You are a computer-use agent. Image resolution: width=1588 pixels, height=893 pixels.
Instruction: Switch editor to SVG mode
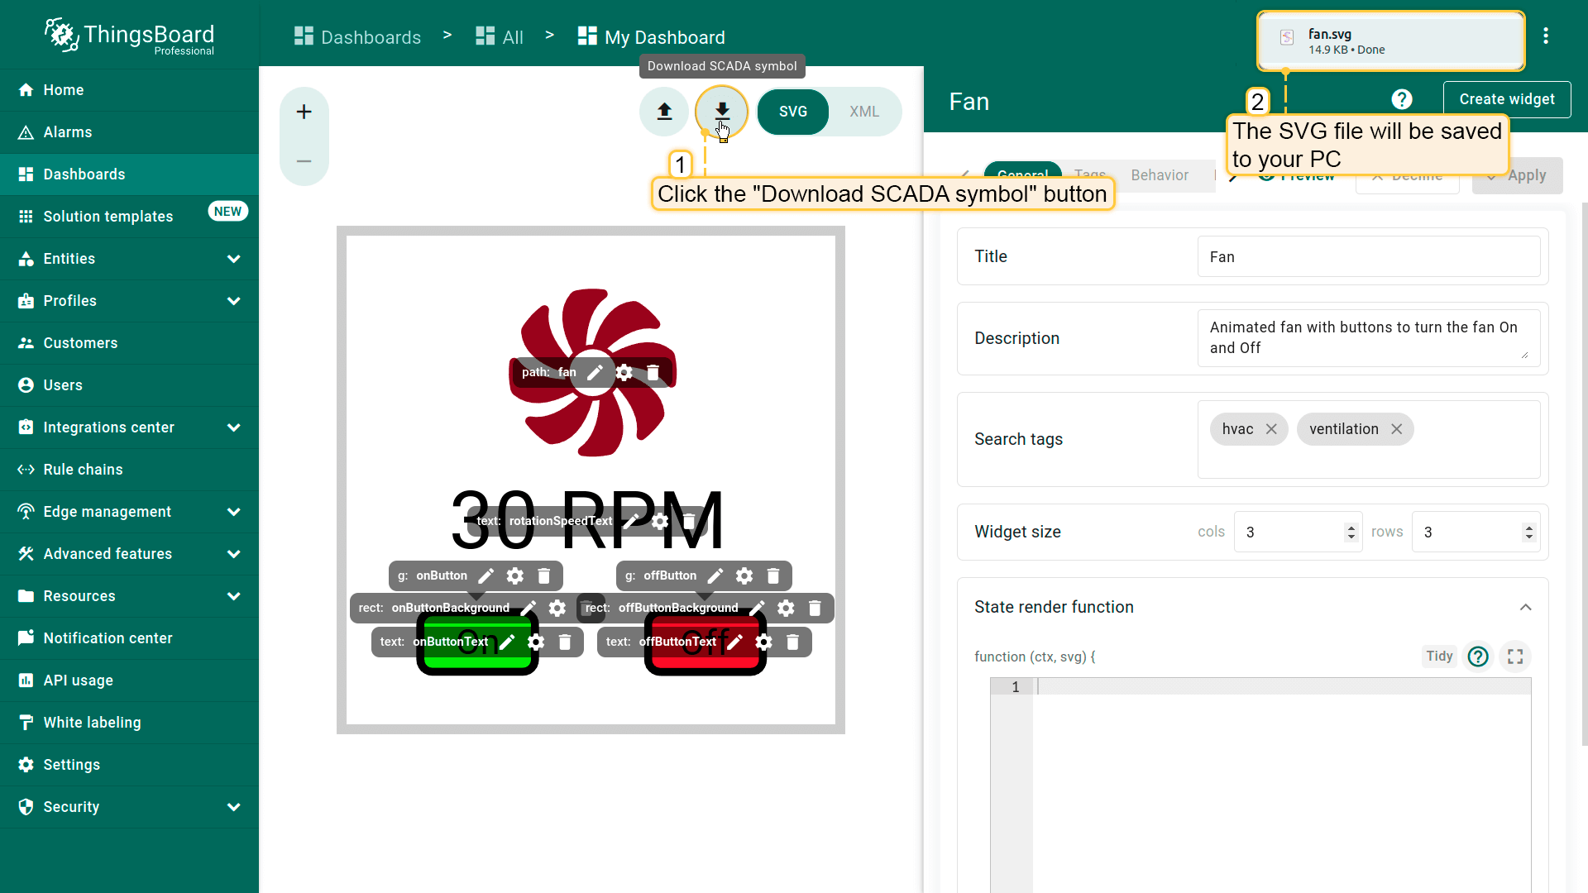pos(792,112)
